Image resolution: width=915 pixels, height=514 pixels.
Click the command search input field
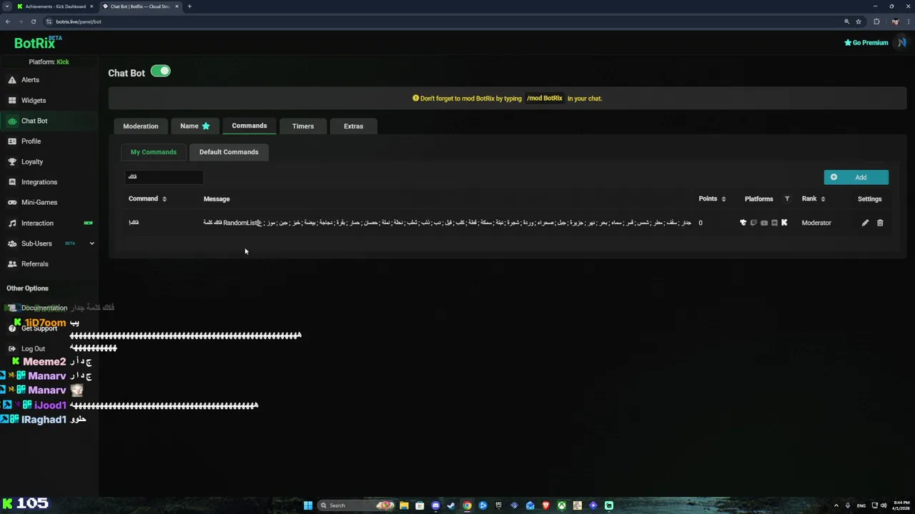tap(164, 176)
